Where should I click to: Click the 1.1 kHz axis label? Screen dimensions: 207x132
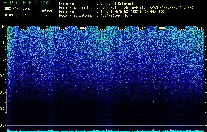pos(3,43)
